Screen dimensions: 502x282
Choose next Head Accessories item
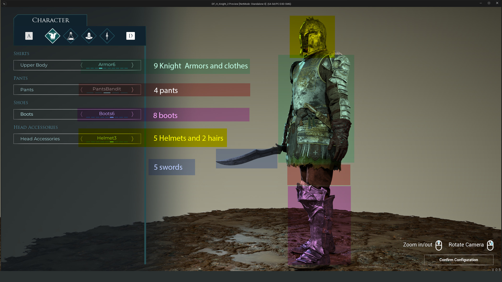(132, 139)
